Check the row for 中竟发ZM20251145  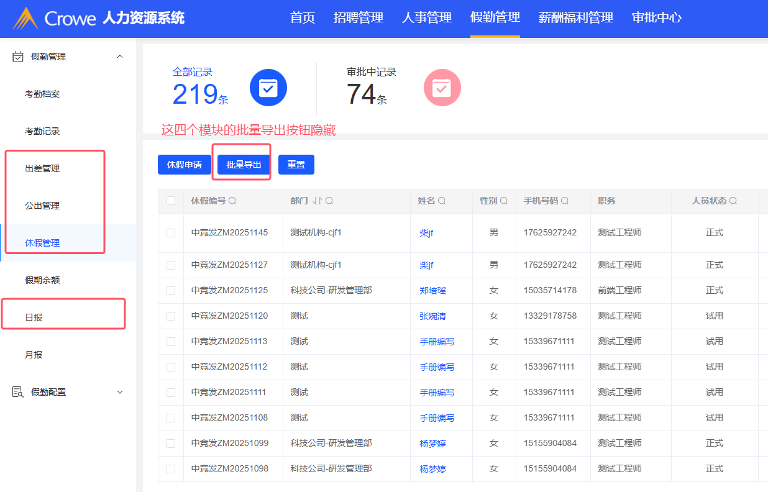171,233
